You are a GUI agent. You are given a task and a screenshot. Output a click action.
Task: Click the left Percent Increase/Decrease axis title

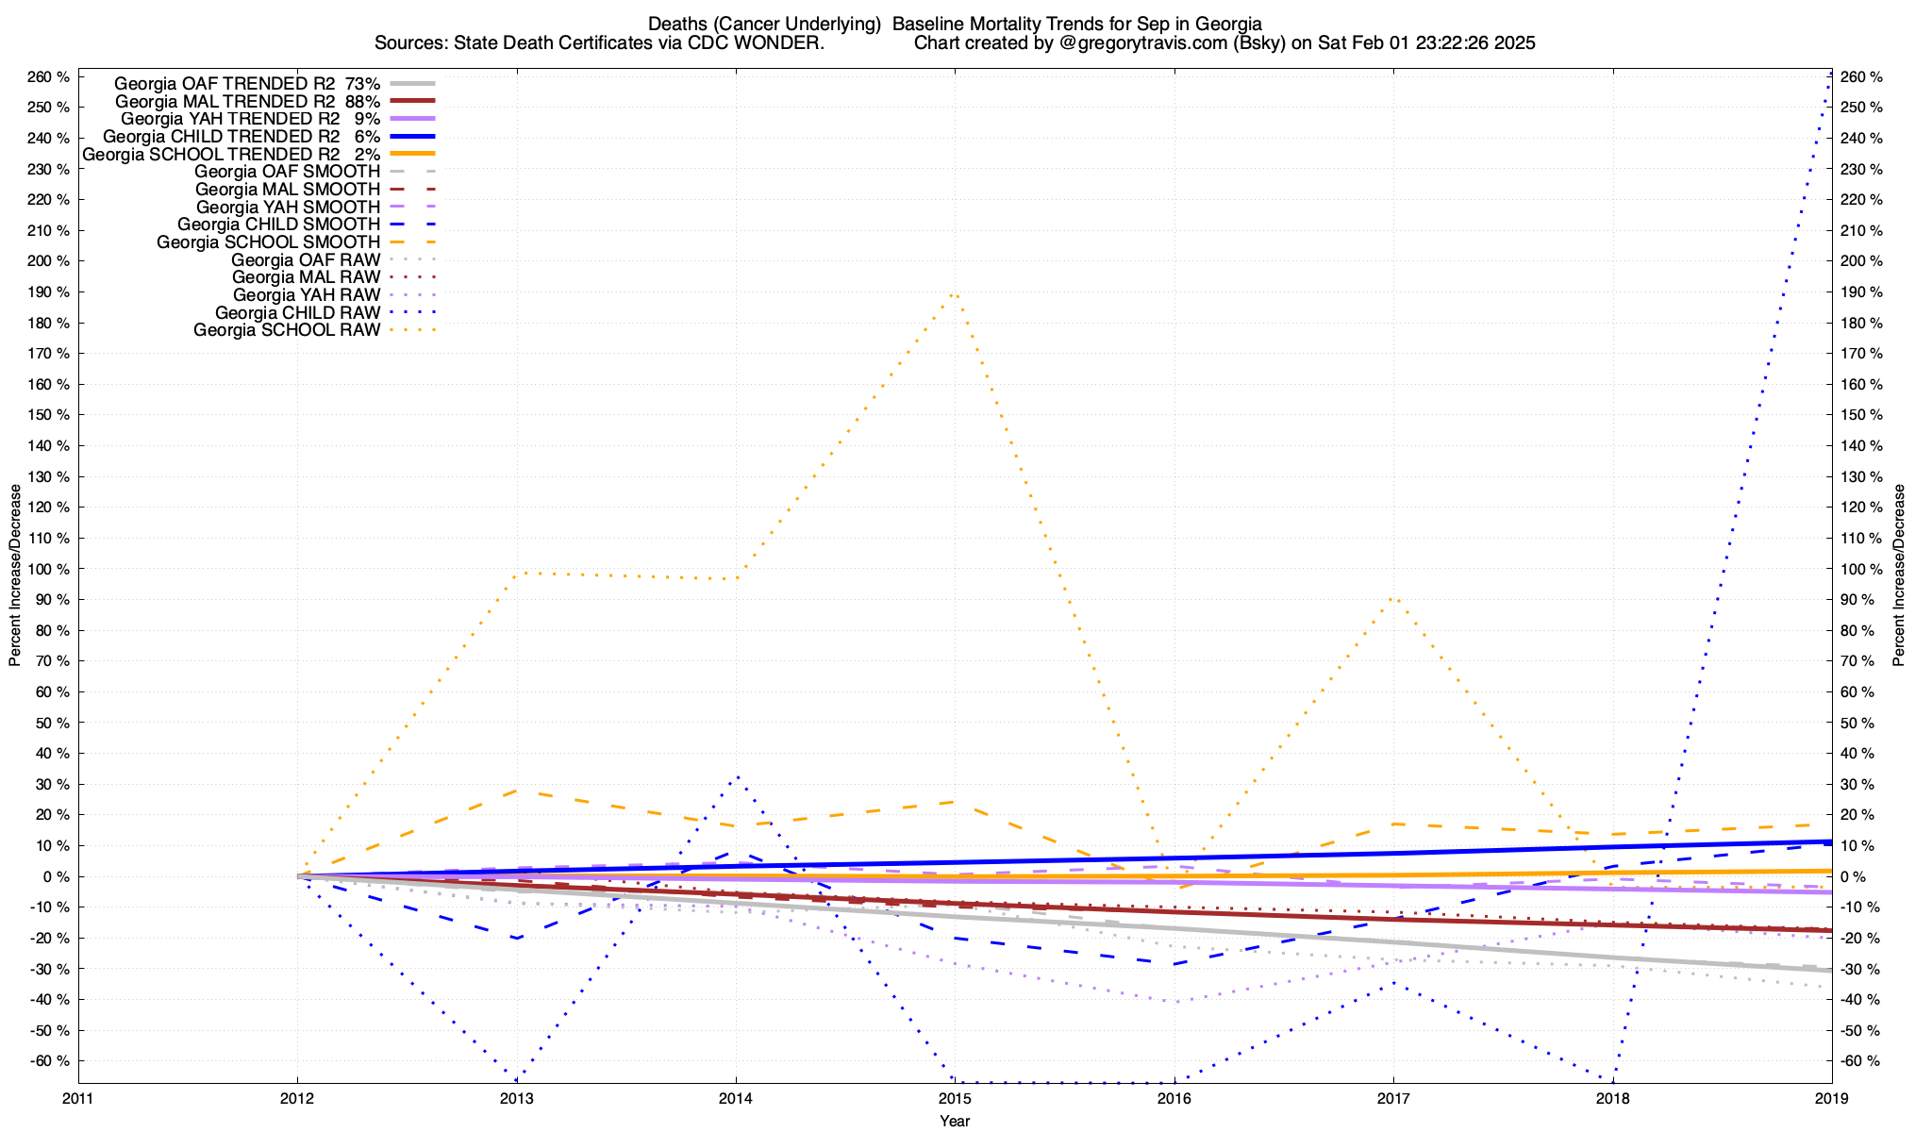[15, 575]
